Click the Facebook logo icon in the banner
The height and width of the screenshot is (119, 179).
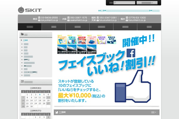point(131,53)
